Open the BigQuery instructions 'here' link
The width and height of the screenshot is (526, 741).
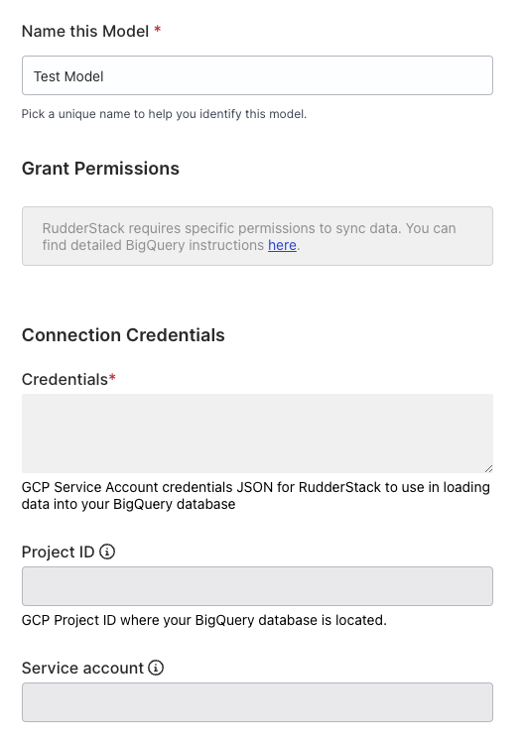point(282,245)
